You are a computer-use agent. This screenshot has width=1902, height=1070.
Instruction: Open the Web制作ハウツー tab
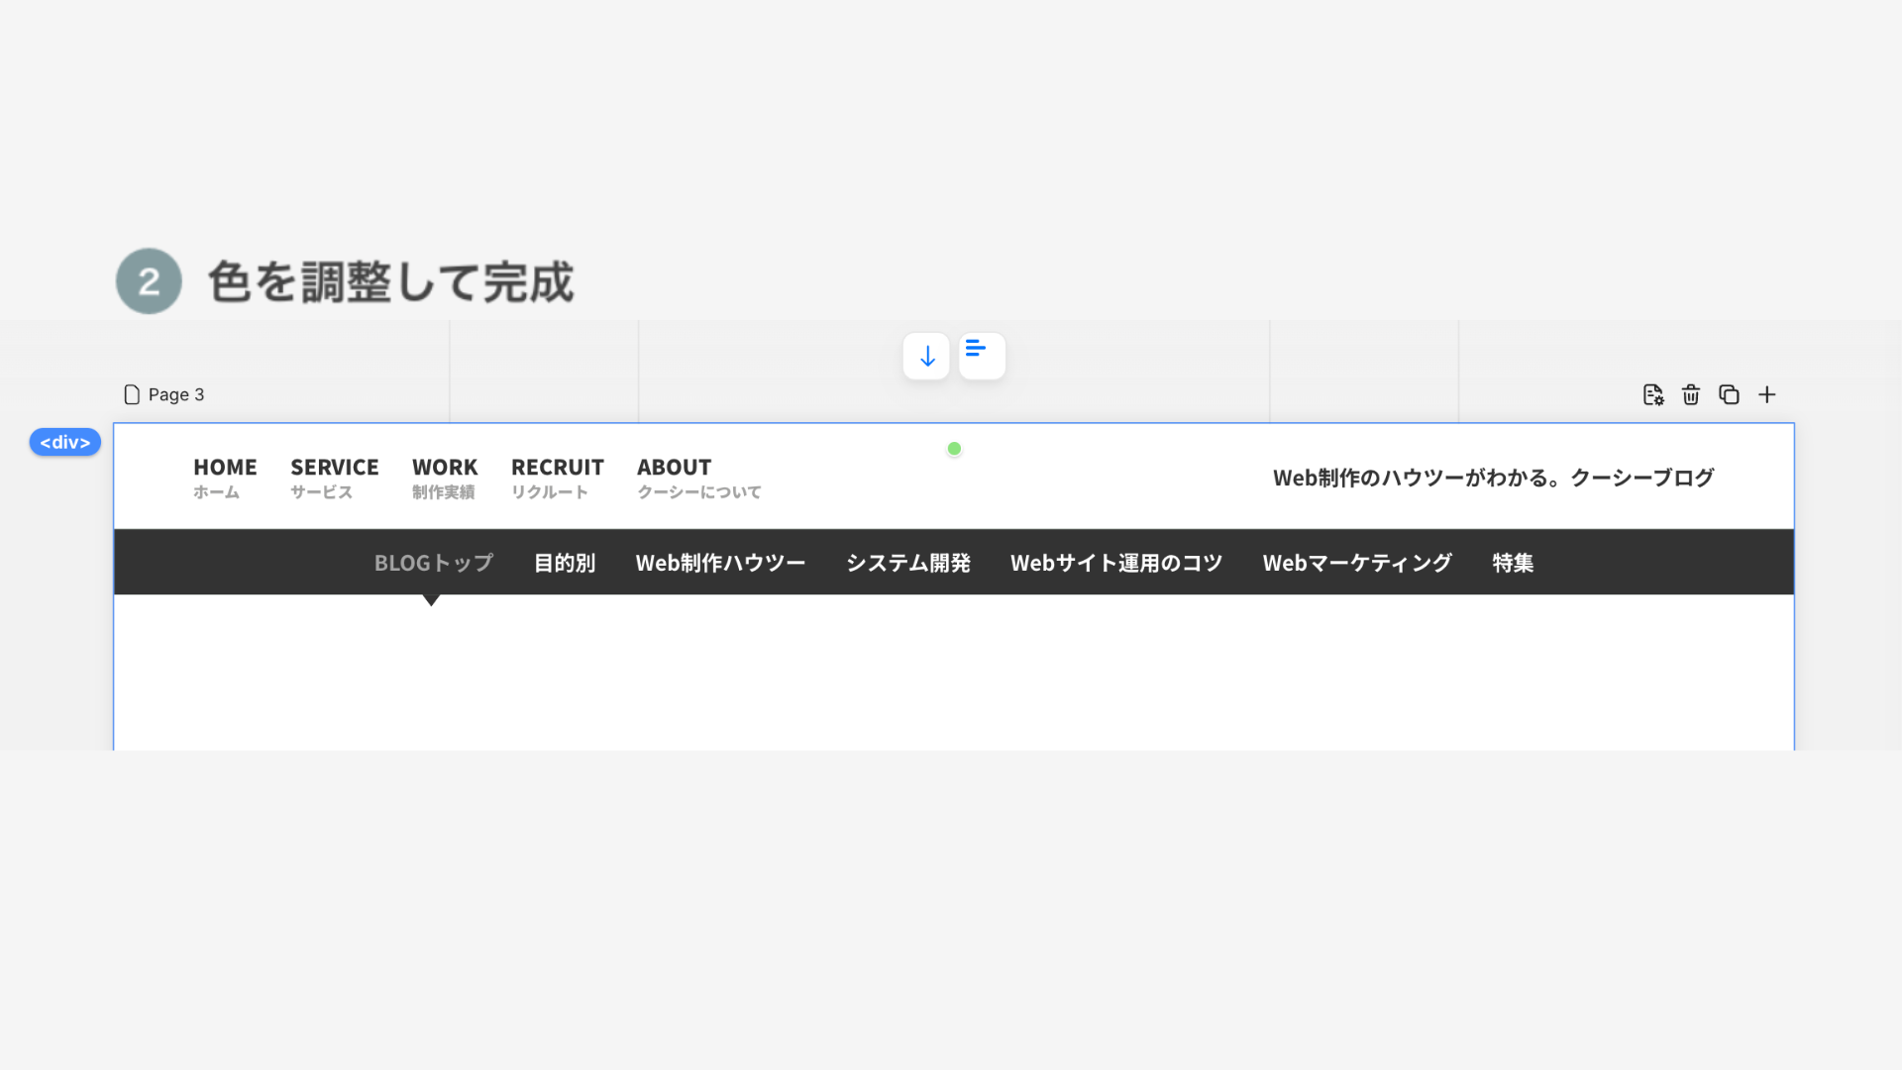point(721,562)
